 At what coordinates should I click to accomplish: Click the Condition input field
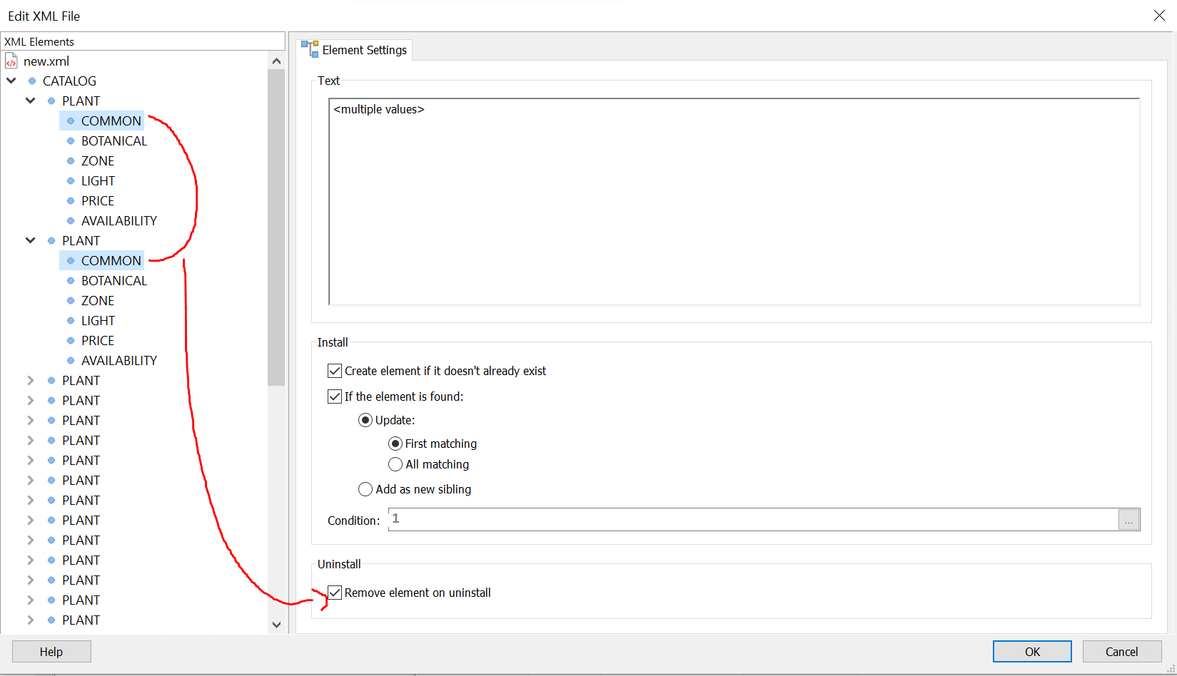pyautogui.click(x=753, y=519)
